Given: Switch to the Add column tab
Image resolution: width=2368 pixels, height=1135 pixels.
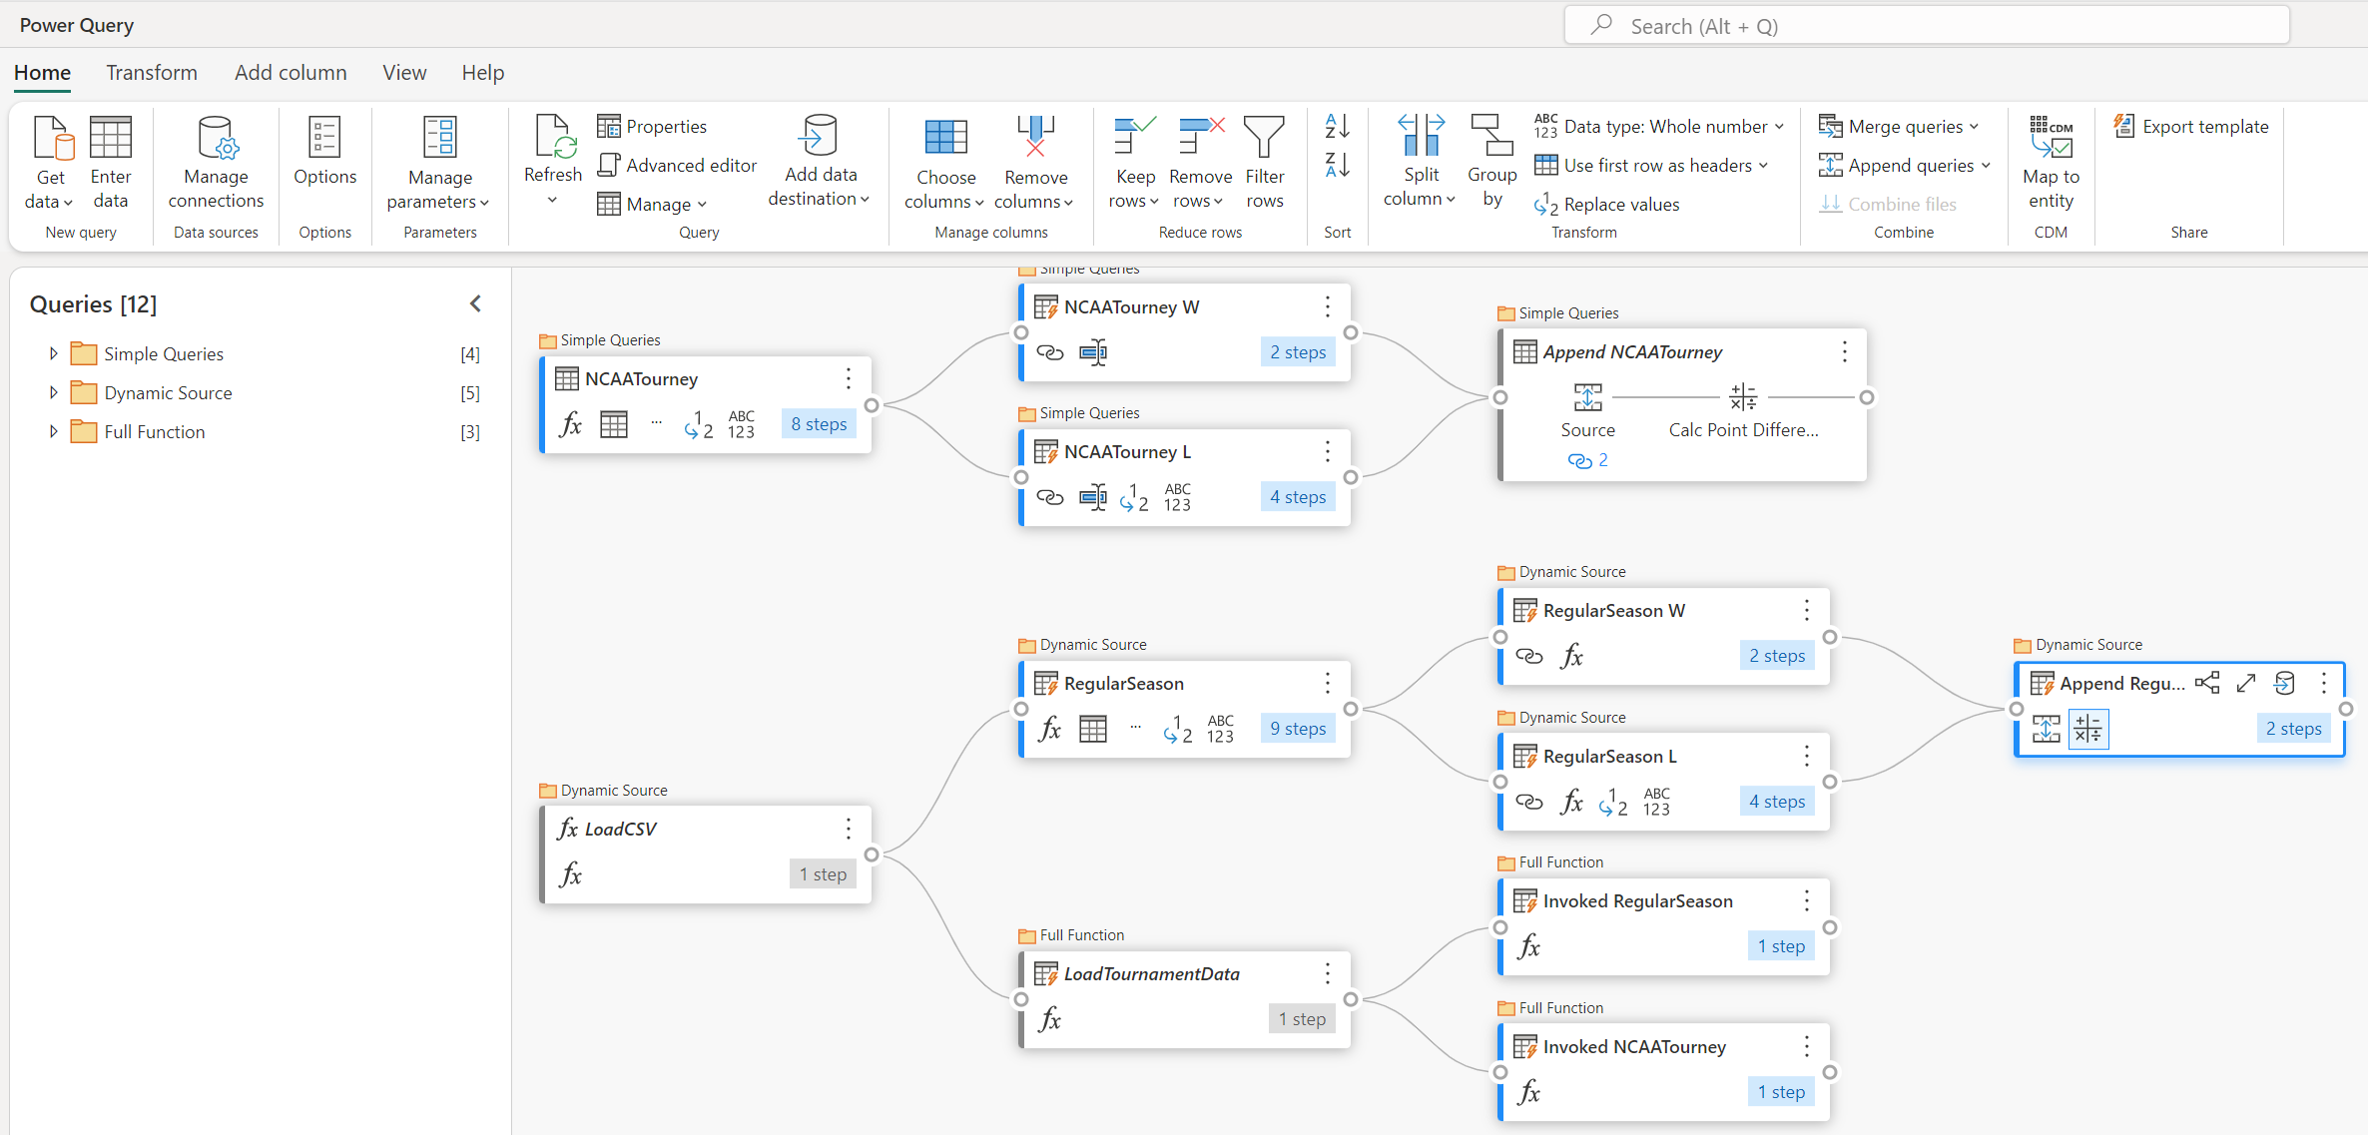Looking at the screenshot, I should (291, 72).
